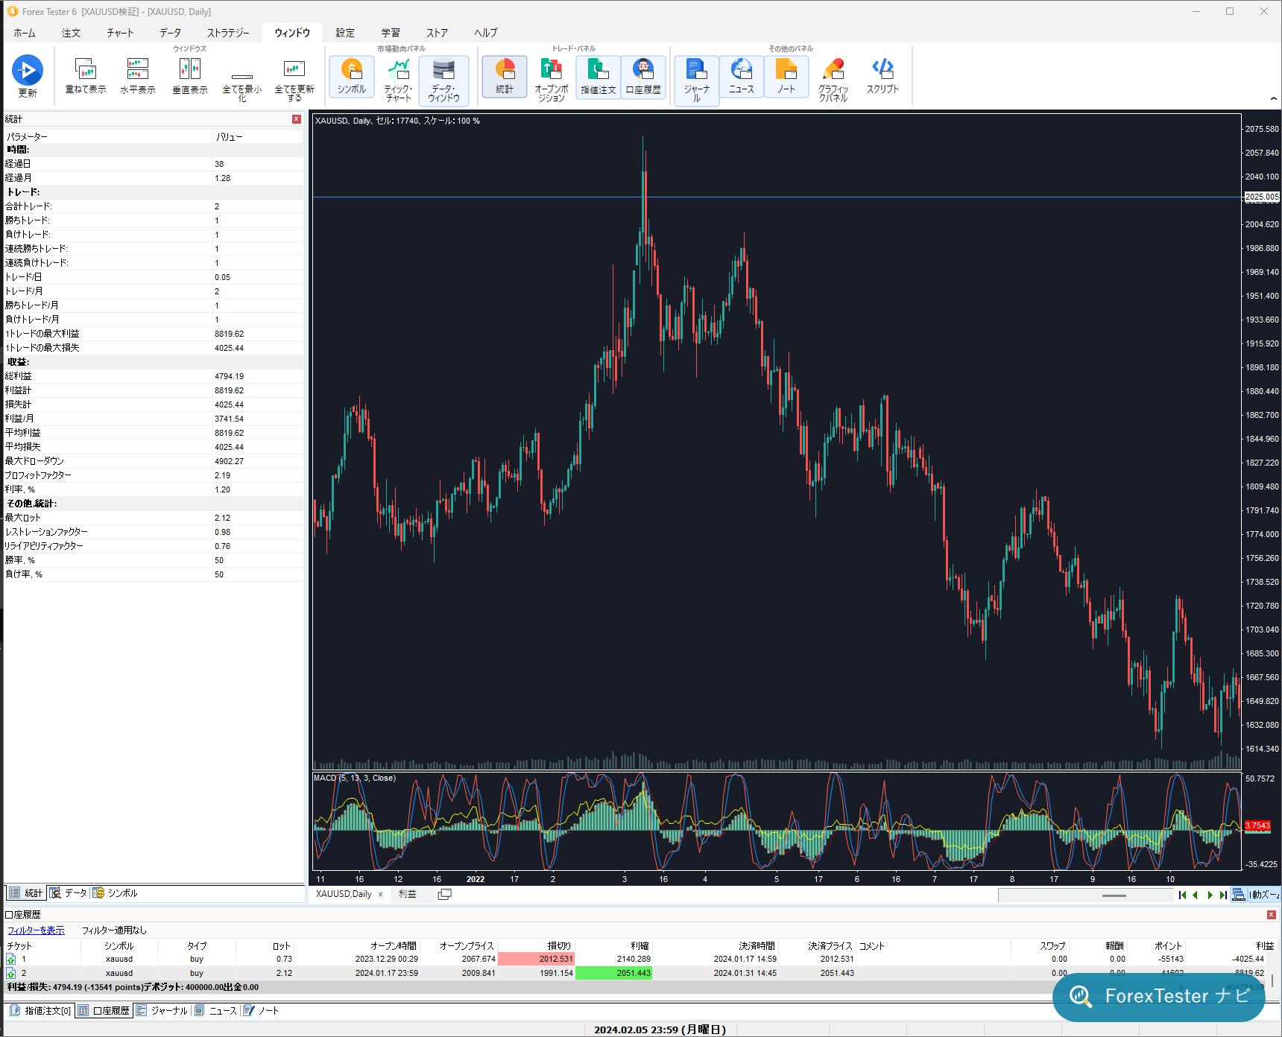The height and width of the screenshot is (1037, 1282).
Task: Toggle the 自動ズーム auto zoom button
Action: tap(1265, 895)
